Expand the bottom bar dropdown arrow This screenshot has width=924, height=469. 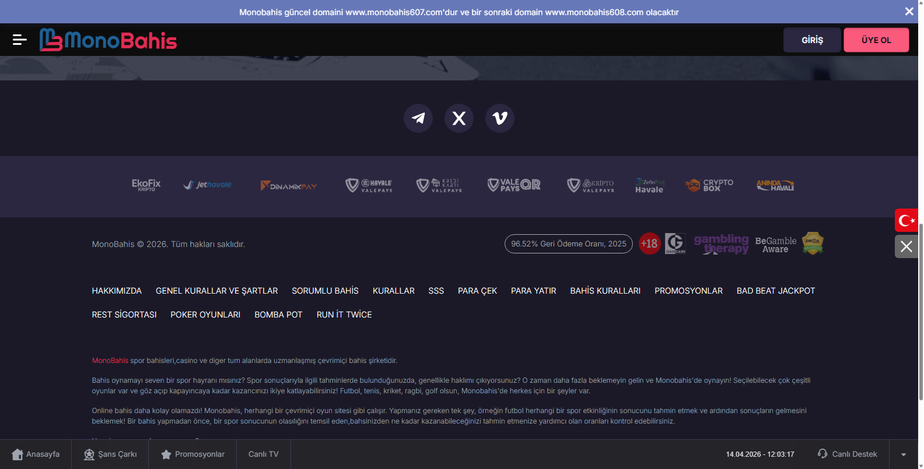tap(904, 454)
